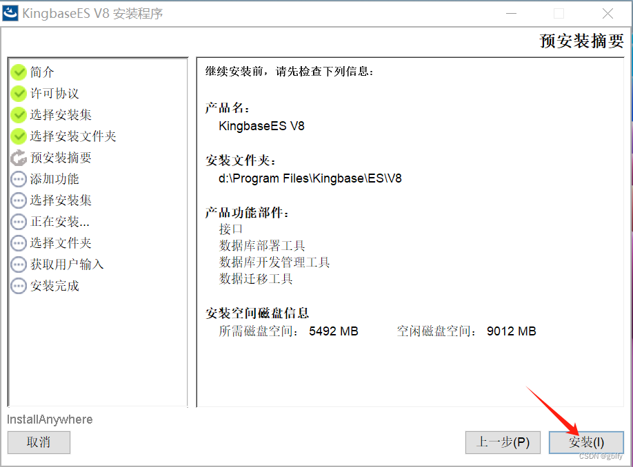Click the icon beside 获取用户输入 step
This screenshot has width=633, height=467.
[x=19, y=264]
